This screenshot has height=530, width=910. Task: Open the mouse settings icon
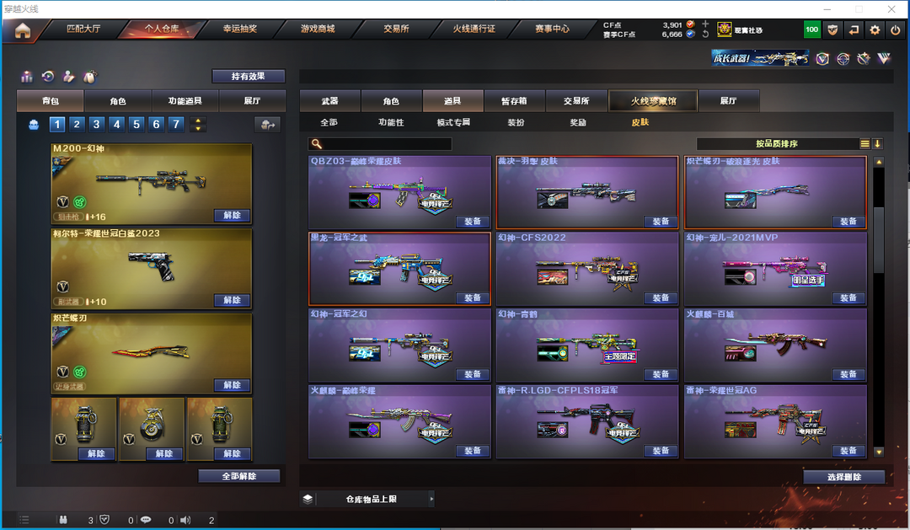pyautogui.click(x=90, y=77)
